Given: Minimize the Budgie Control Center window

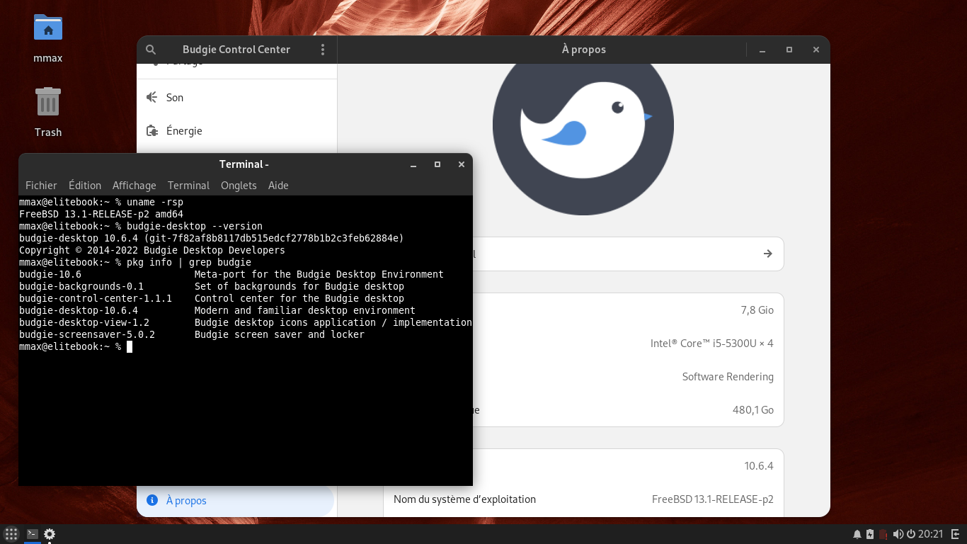Looking at the screenshot, I should tap(762, 50).
